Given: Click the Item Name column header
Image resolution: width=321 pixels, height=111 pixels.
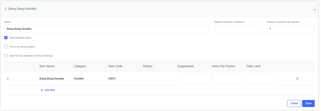Looking at the screenshot, I should point(47,66).
